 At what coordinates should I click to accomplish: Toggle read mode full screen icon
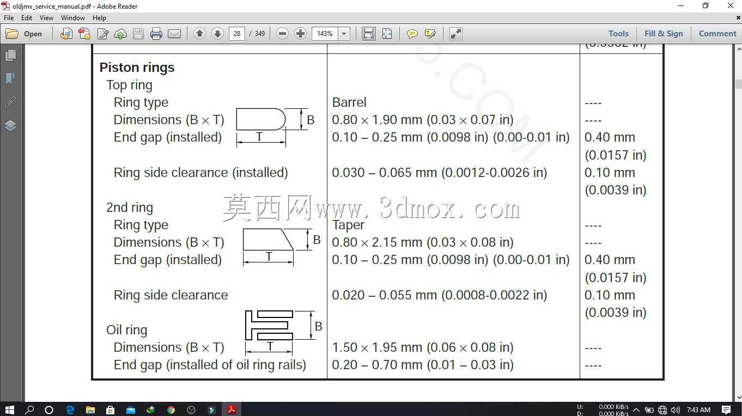(456, 34)
